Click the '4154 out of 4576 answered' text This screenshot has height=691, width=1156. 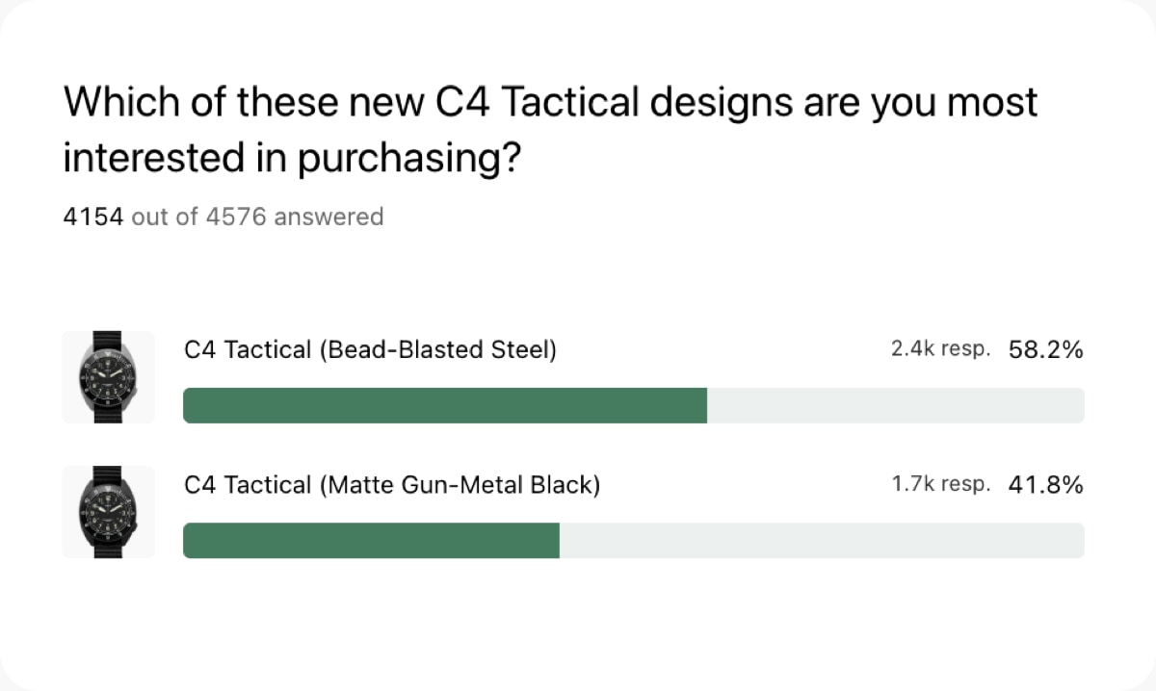(223, 217)
